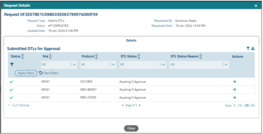Close the Request Details dialog with X

point(256,6)
